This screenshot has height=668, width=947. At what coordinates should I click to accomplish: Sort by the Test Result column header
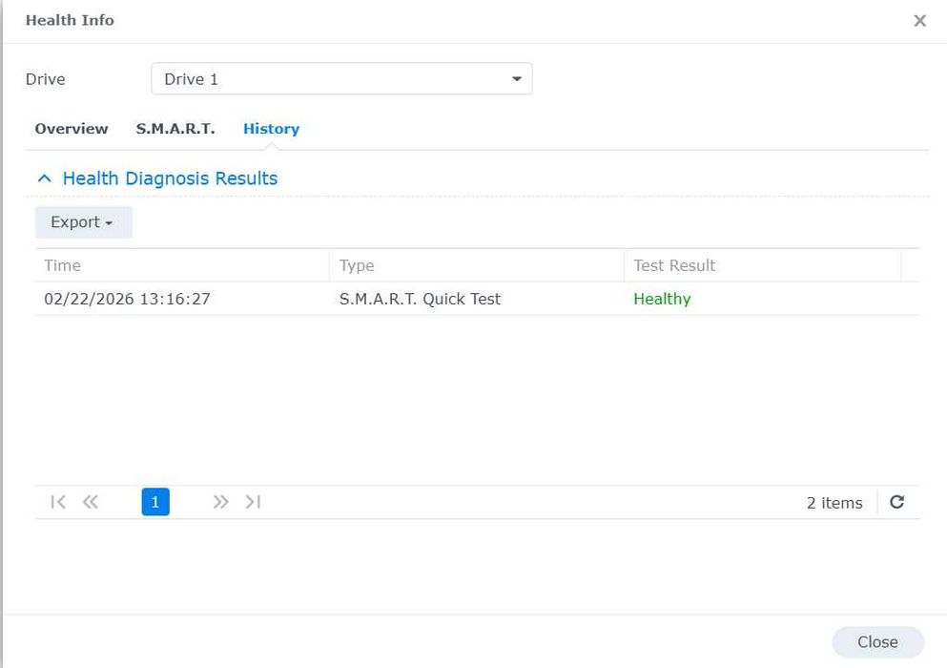762,265
